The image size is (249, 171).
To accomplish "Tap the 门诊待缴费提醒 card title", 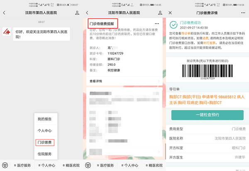I will tap(102, 24).
